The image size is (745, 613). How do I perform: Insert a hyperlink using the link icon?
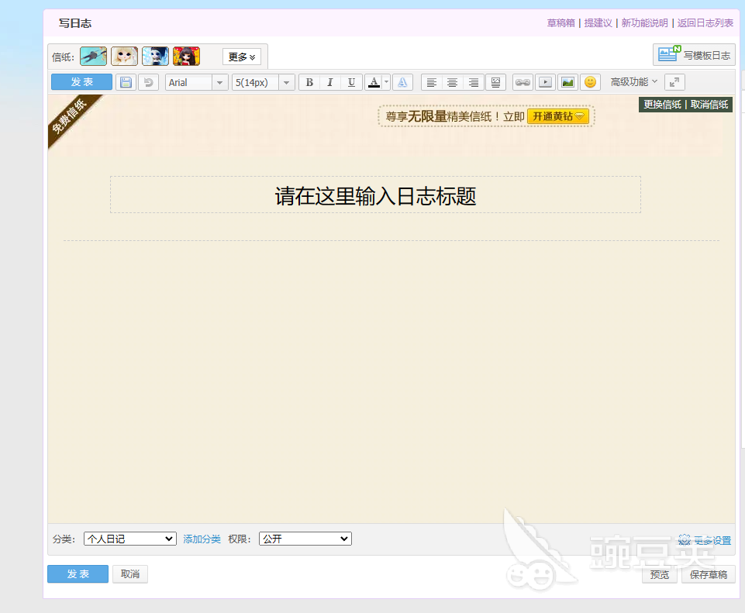522,81
